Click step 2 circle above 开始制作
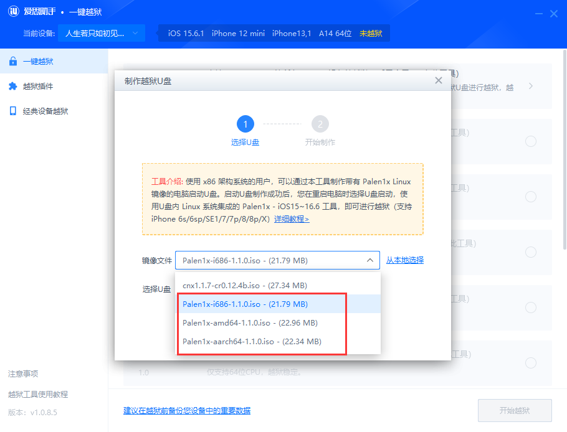Viewport: 567px width, 432px height. pyautogui.click(x=320, y=124)
